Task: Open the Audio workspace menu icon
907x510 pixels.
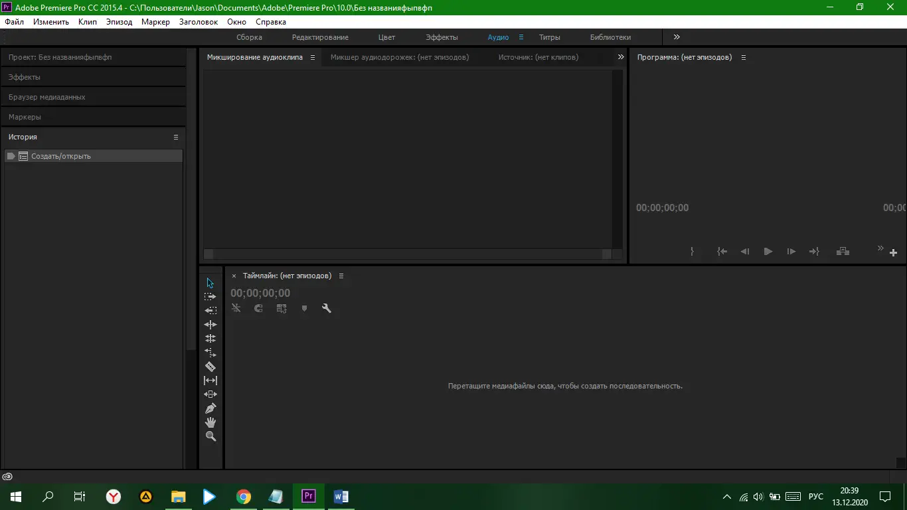Action: point(521,37)
